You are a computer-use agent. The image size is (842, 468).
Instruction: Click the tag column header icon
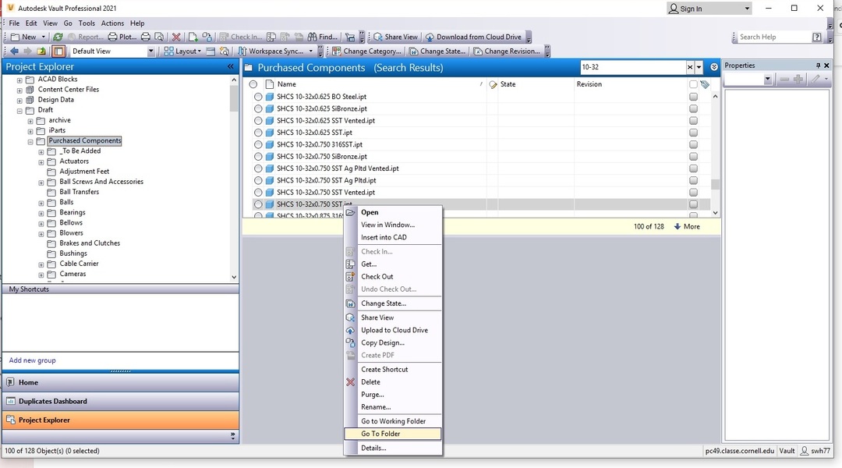(705, 84)
